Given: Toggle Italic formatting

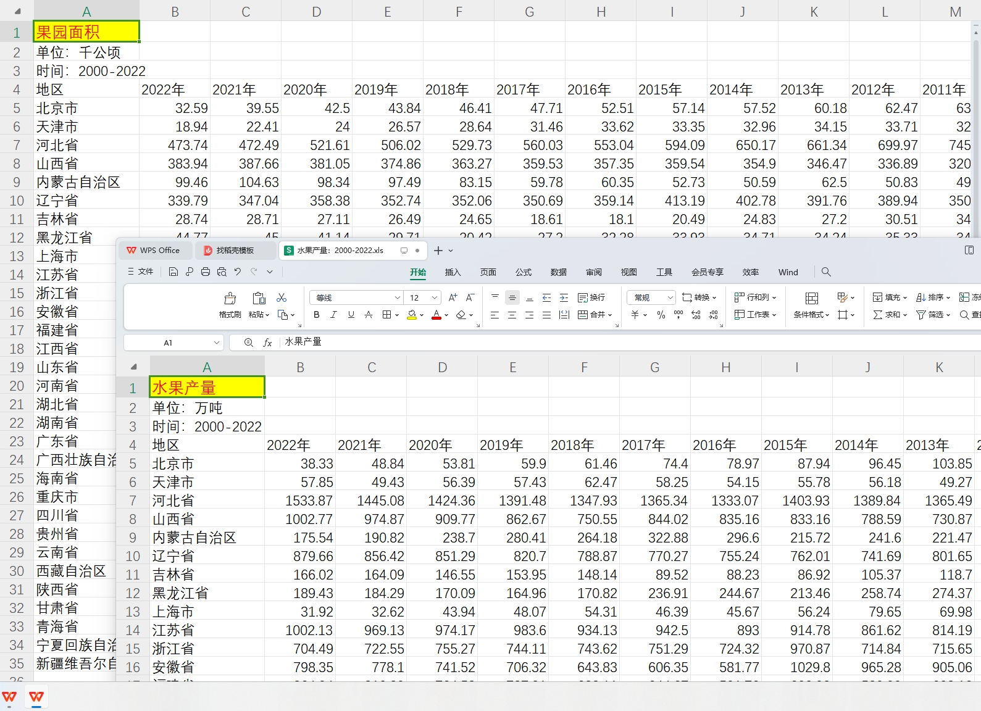Looking at the screenshot, I should click(x=334, y=315).
